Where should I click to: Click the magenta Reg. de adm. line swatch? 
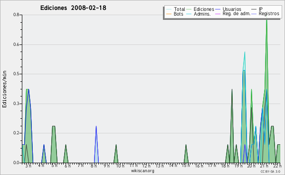point(218,14)
